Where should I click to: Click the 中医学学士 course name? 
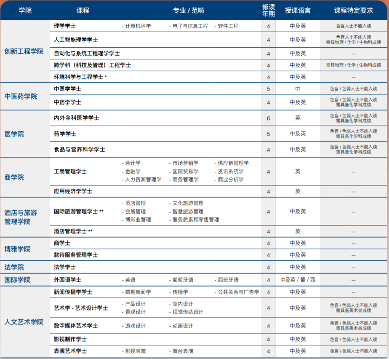pyautogui.click(x=67, y=89)
